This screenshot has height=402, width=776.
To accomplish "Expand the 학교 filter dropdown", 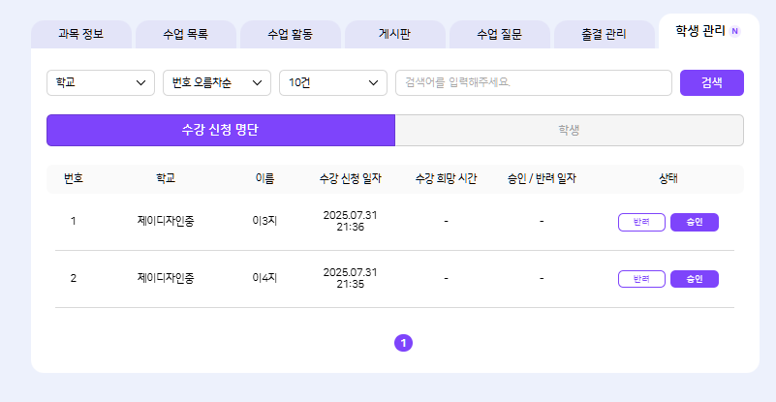I will coord(101,83).
